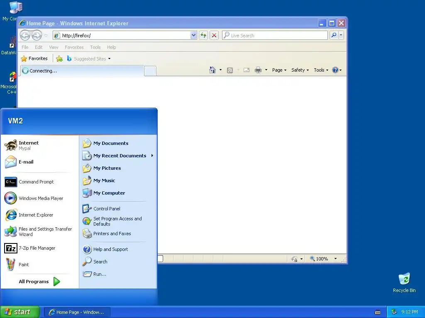Click the address bar URL field

click(125, 36)
